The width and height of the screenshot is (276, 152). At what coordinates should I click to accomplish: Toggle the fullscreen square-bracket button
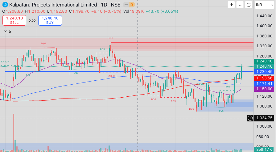pyautogui.click(x=249, y=5)
